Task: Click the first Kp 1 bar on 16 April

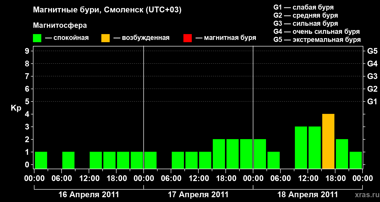Action: coord(41,160)
